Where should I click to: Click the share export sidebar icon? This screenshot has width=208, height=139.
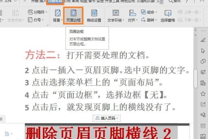(203, 104)
